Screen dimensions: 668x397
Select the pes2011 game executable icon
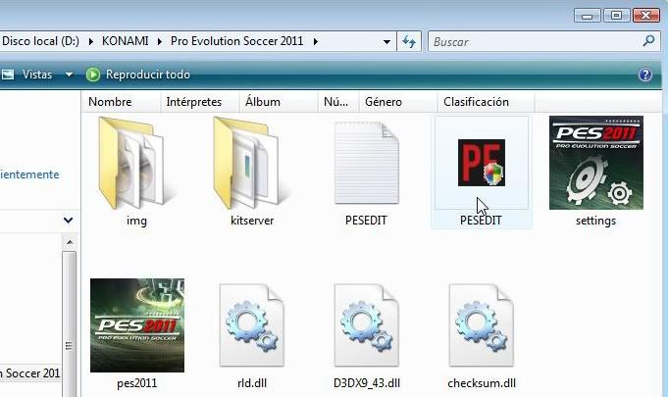pos(137,325)
